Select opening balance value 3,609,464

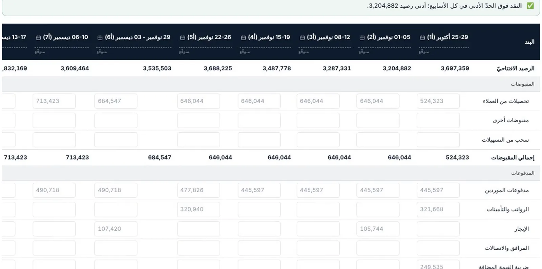pyautogui.click(x=75, y=68)
